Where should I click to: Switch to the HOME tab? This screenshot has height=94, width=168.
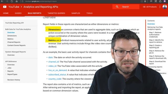tap(6, 13)
